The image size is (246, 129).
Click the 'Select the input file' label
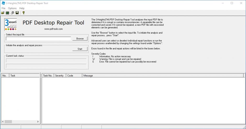[15, 35]
